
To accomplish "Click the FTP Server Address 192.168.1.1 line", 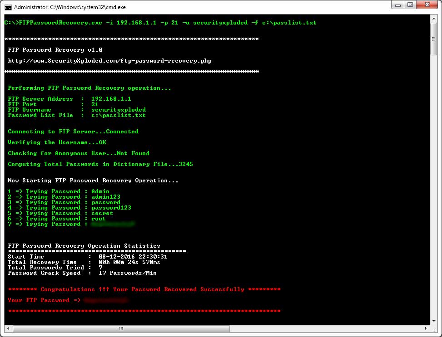I will coord(70,99).
